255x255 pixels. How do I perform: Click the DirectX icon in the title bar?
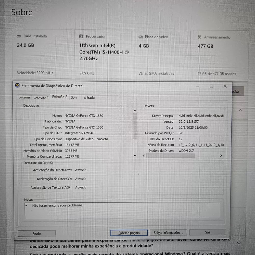pos(17,86)
